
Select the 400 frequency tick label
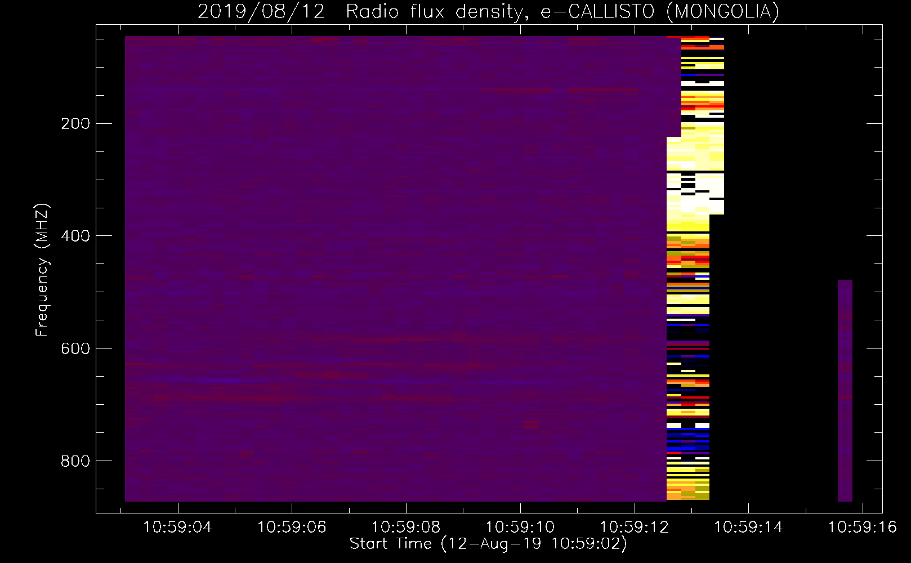[x=75, y=236]
